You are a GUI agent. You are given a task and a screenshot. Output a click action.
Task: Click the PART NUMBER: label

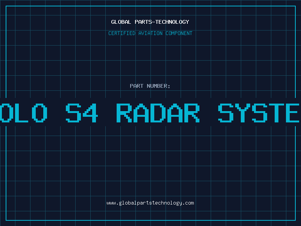coord(150,86)
